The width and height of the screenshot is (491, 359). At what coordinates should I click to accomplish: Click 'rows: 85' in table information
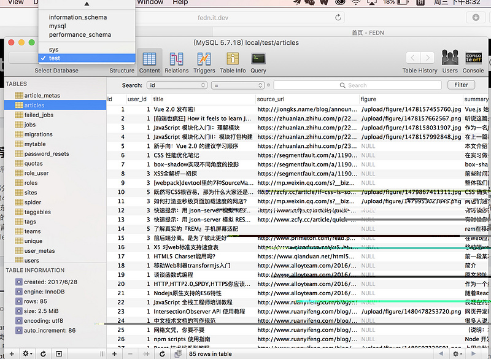36,301
